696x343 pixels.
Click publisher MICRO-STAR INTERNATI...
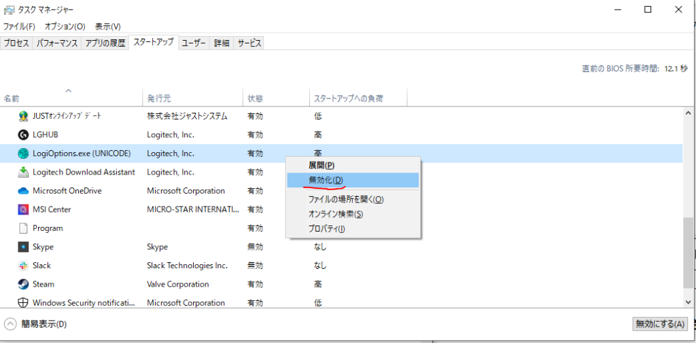coord(193,209)
